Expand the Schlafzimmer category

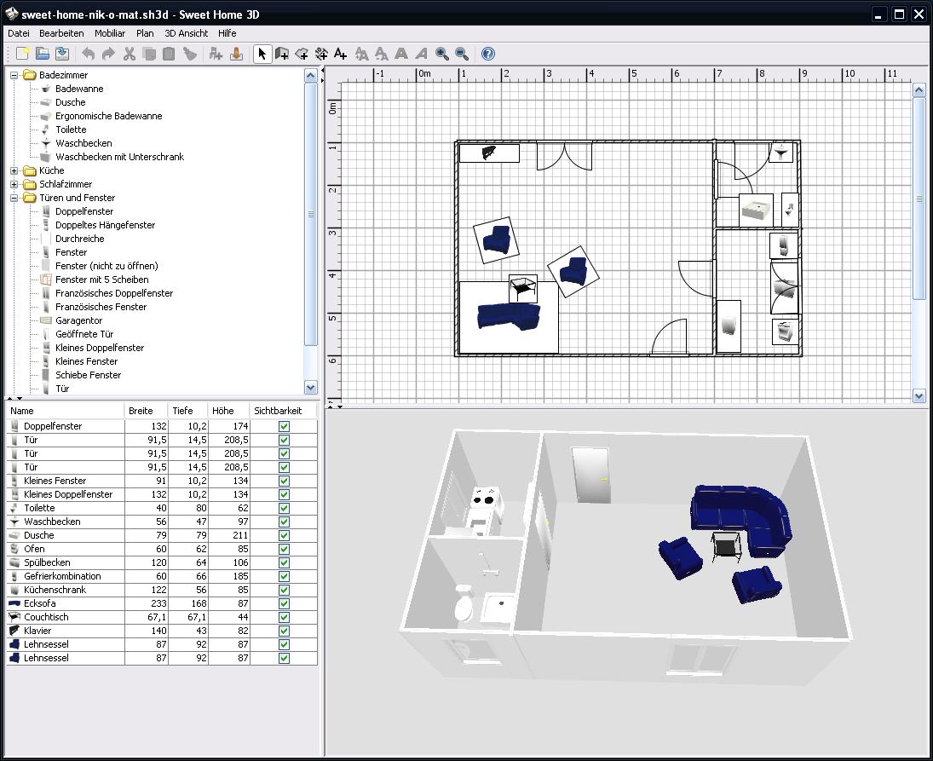coord(14,184)
